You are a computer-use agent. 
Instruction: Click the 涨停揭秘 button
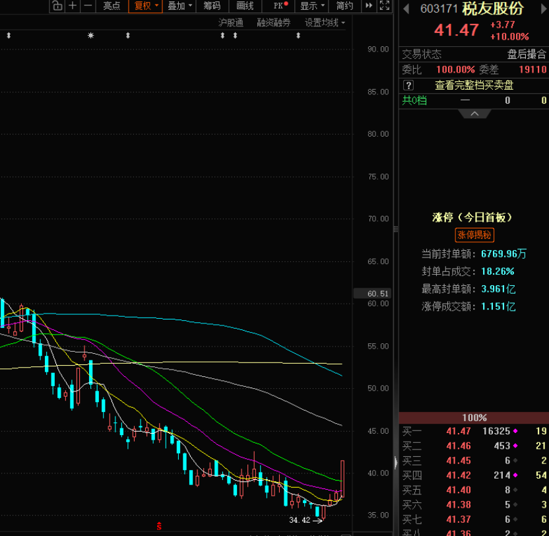[474, 235]
